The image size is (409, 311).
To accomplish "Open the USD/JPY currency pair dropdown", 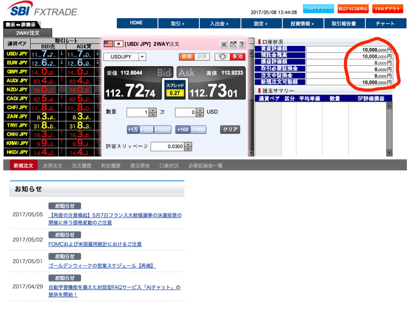I will click(x=125, y=57).
